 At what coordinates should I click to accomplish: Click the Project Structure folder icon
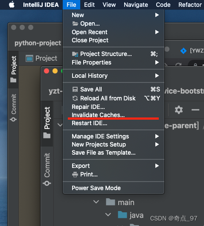75,54
